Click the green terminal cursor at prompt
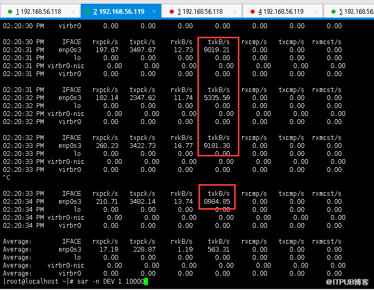Viewport: 374px width, 290px height. [145, 281]
